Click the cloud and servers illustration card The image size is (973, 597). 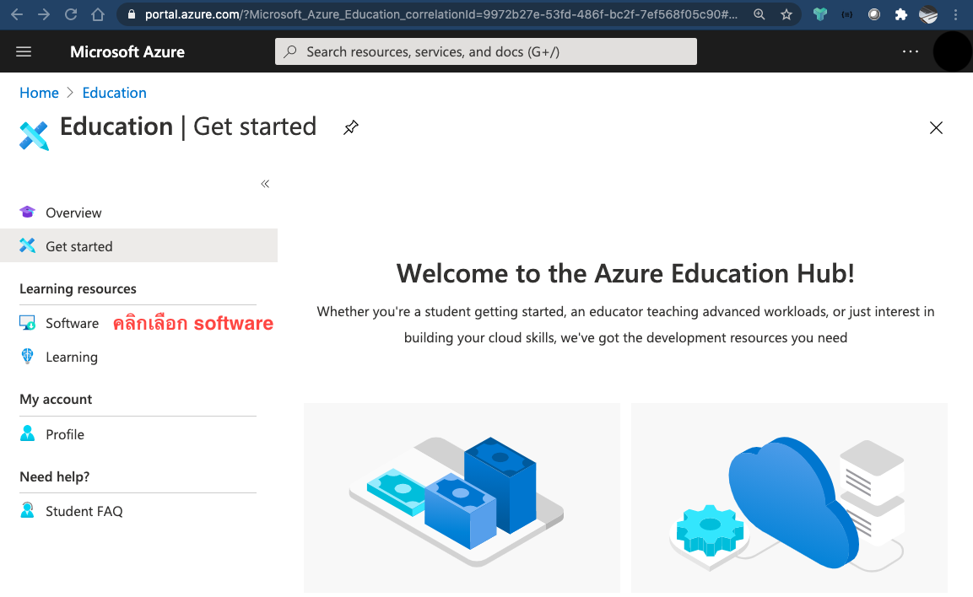[x=789, y=497]
